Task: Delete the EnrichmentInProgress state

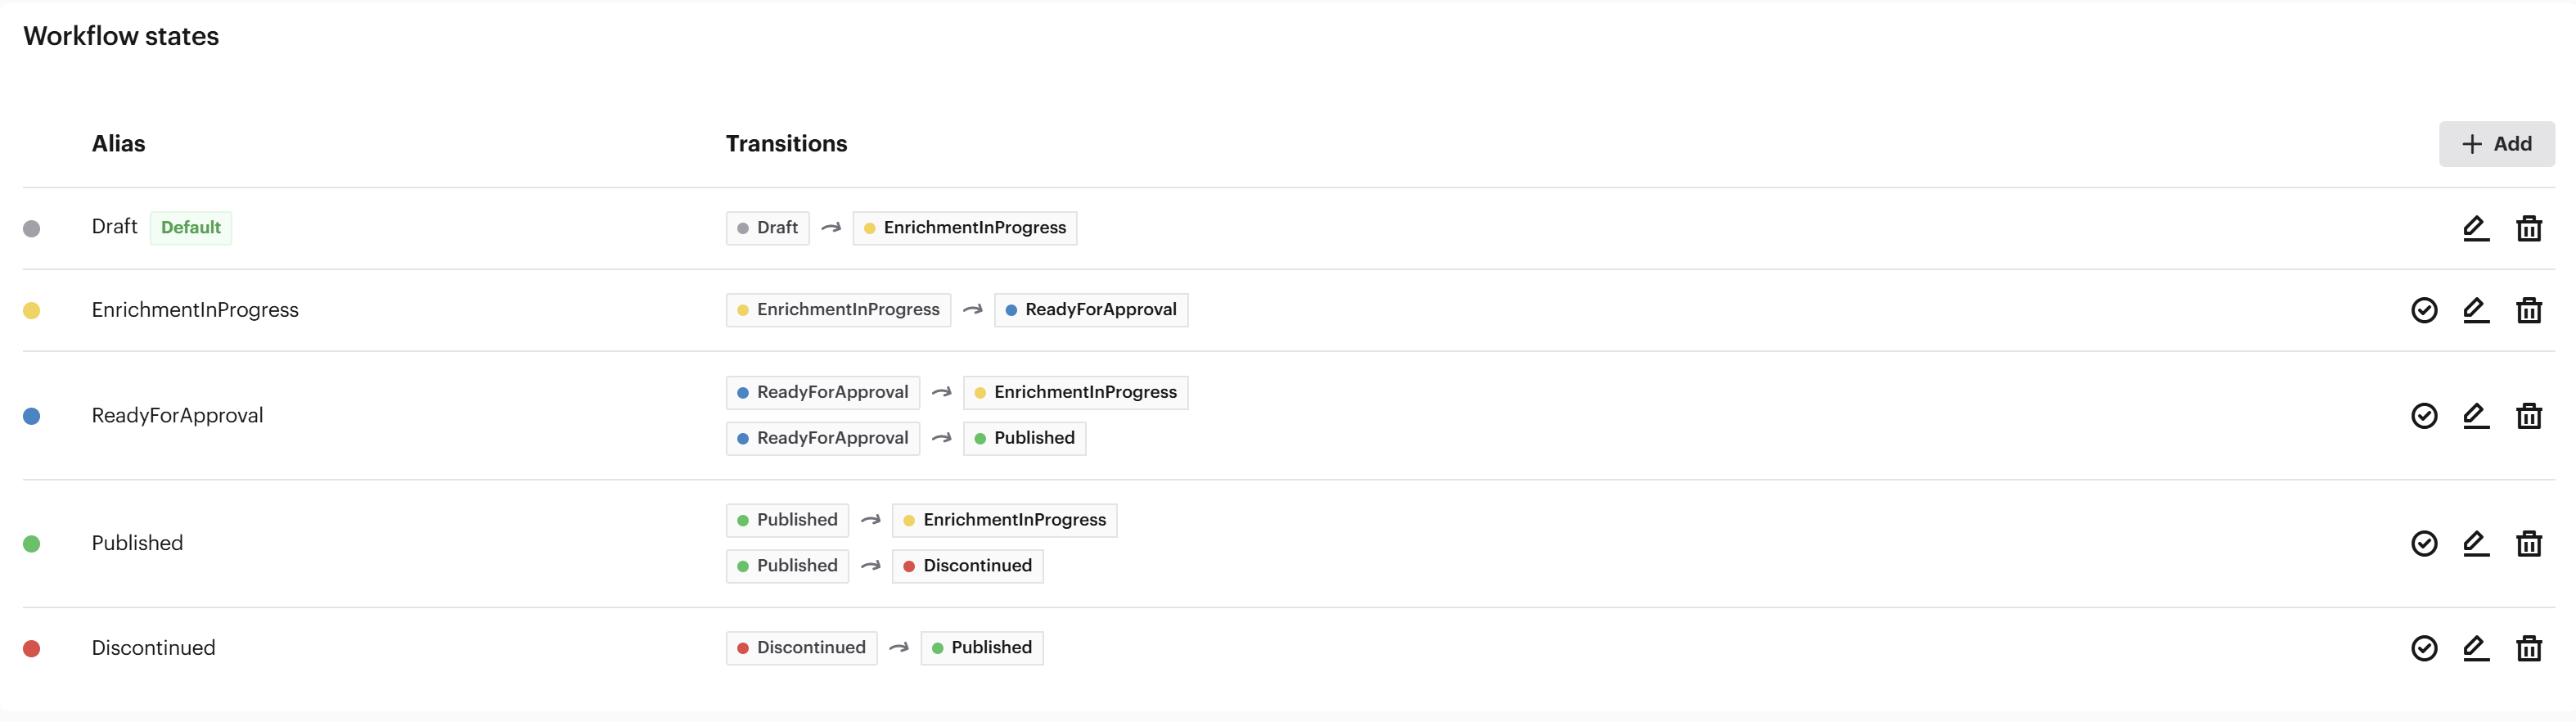Action: [2528, 310]
